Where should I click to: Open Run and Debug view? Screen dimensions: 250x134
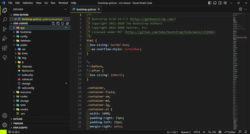[x=5, y=39]
